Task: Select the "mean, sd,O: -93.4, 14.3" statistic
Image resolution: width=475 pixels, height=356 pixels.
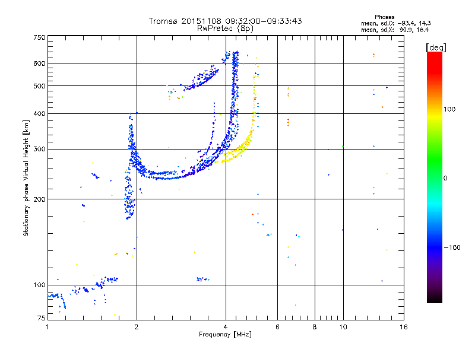Action: (x=395, y=23)
